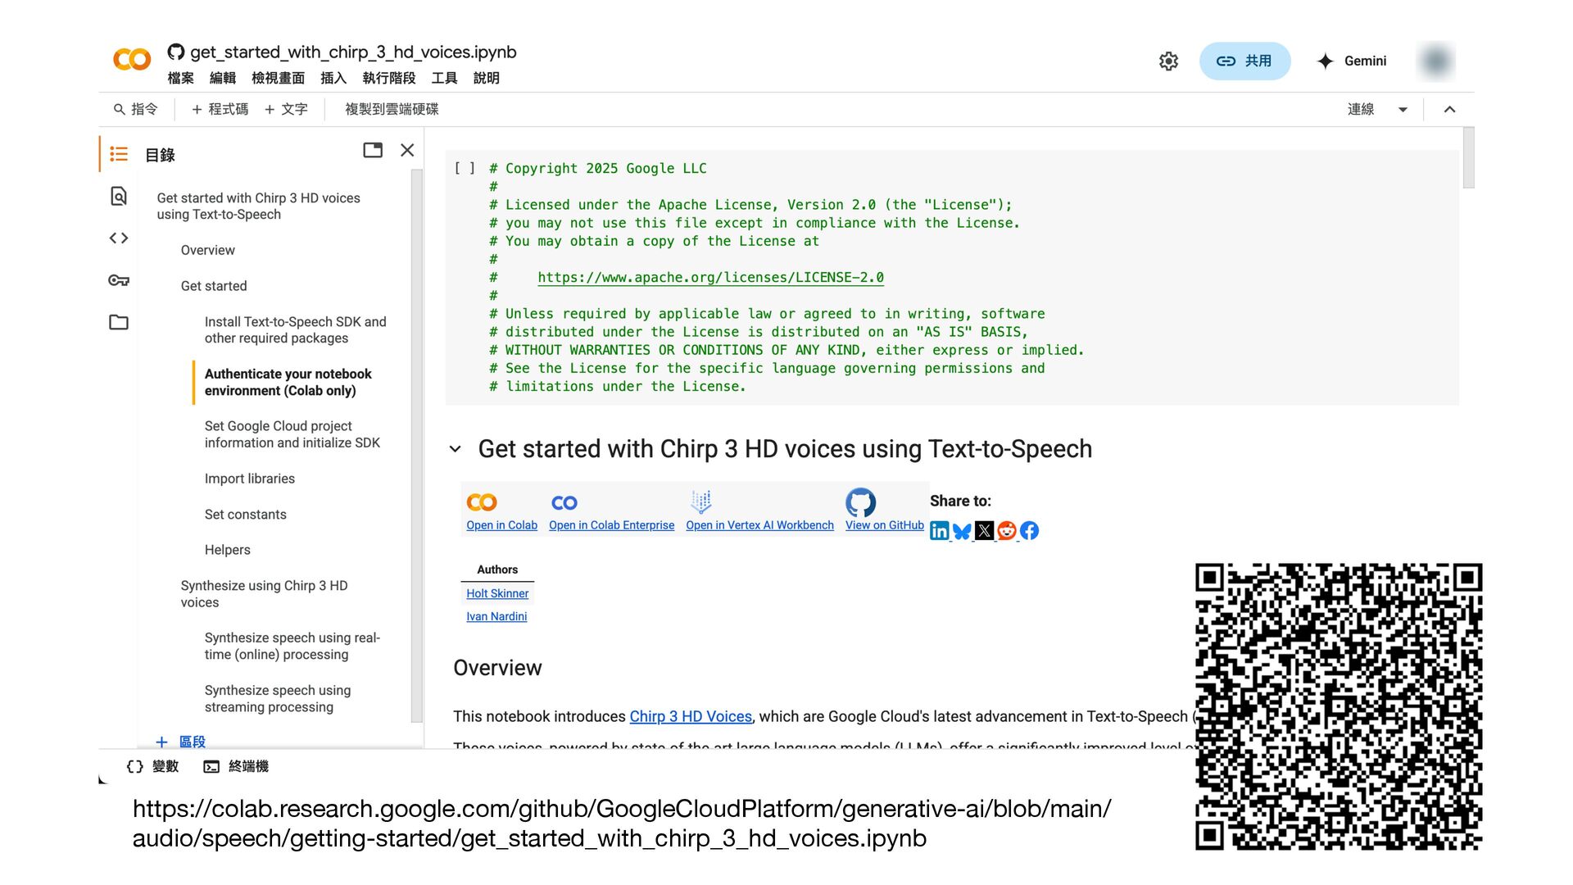The image size is (1573, 885).
Task: Open the find and replace sidebar icon
Action: pyautogui.click(x=119, y=197)
